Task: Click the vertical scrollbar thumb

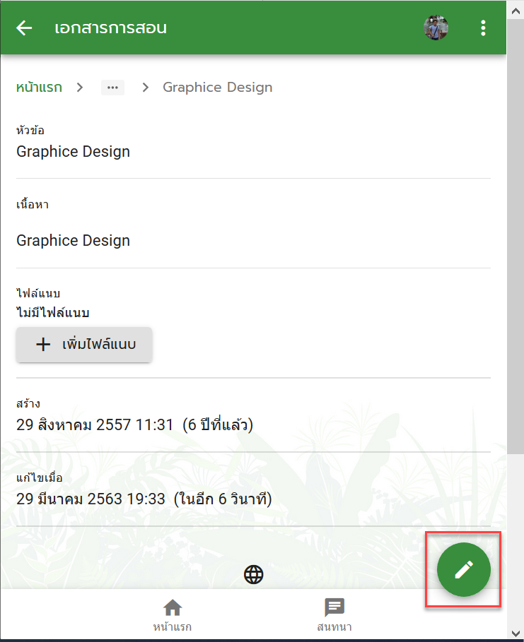Action: (x=516, y=236)
